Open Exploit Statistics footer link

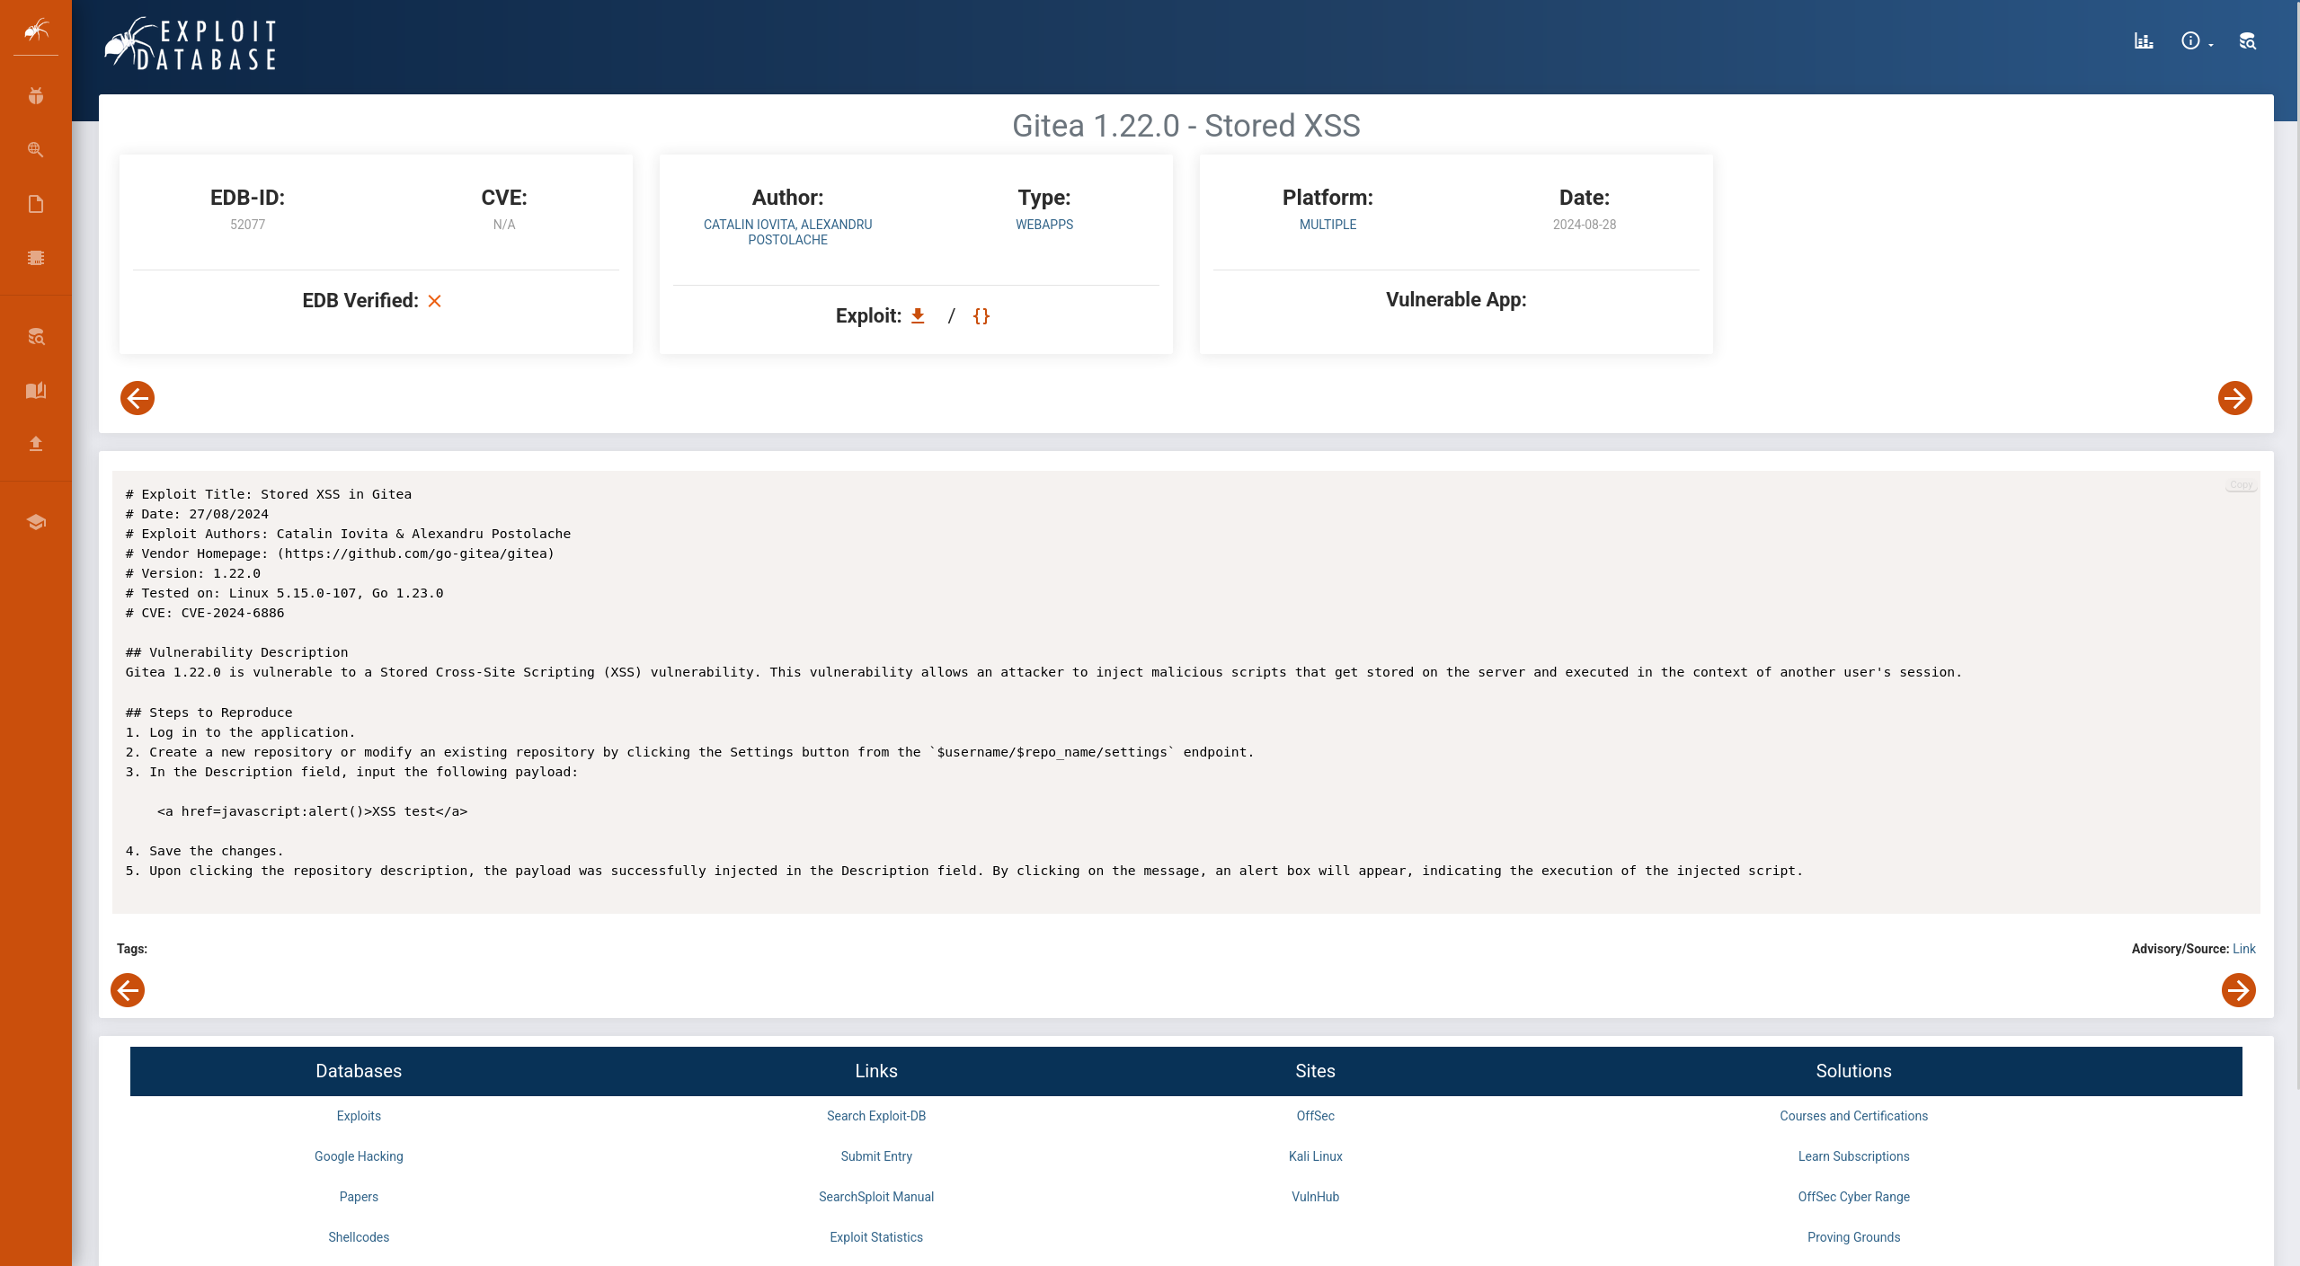pos(876,1237)
